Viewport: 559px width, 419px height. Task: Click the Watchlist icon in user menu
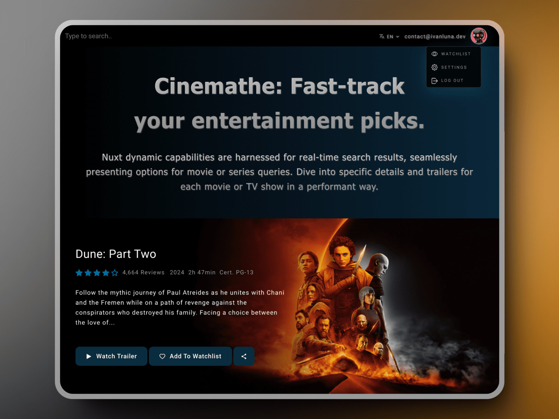pyautogui.click(x=435, y=53)
